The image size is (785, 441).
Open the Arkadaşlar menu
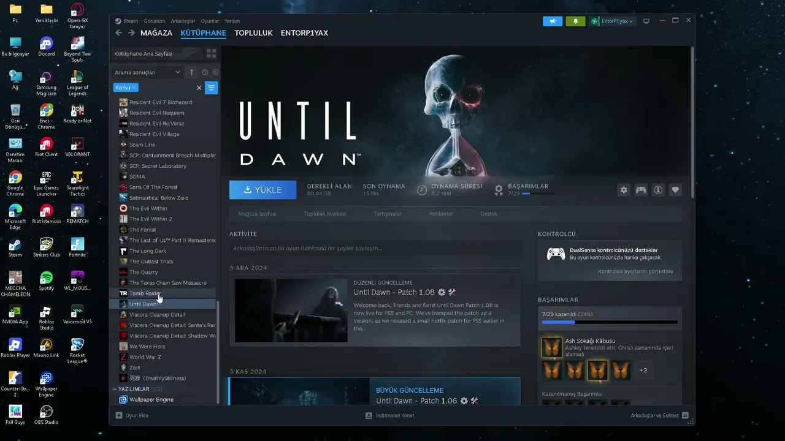pyautogui.click(x=182, y=21)
